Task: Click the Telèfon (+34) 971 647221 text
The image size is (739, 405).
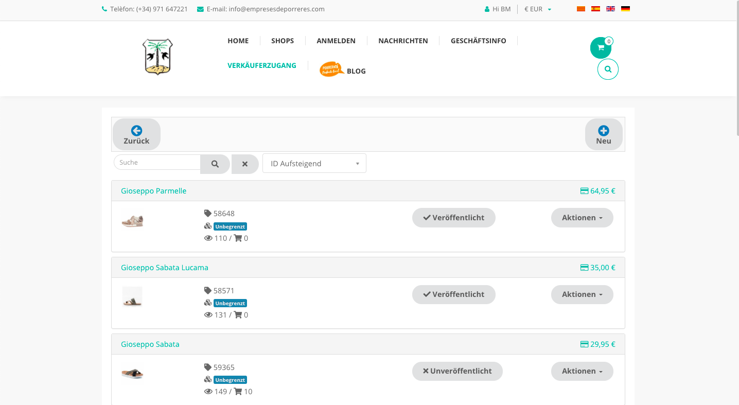Action: [x=149, y=9]
